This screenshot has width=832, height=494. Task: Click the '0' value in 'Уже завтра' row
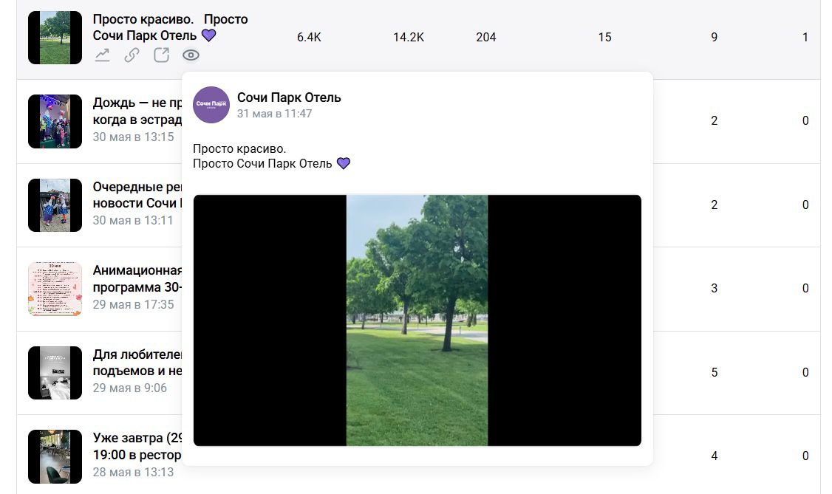click(805, 456)
